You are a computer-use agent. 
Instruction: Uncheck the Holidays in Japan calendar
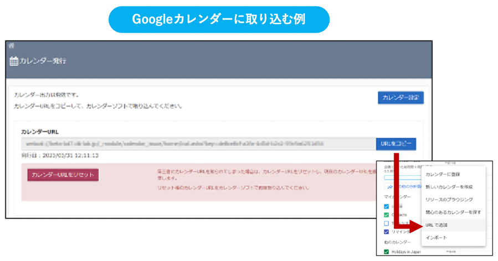coord(386,252)
